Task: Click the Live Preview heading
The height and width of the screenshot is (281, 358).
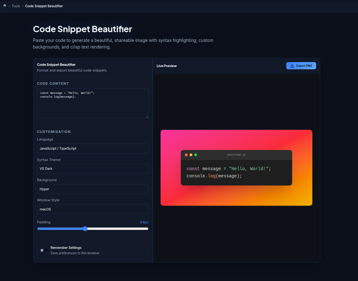Action: (167, 66)
